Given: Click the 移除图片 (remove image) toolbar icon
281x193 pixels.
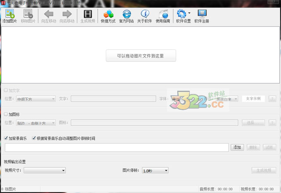Looking at the screenshot, I should pos(28,14).
